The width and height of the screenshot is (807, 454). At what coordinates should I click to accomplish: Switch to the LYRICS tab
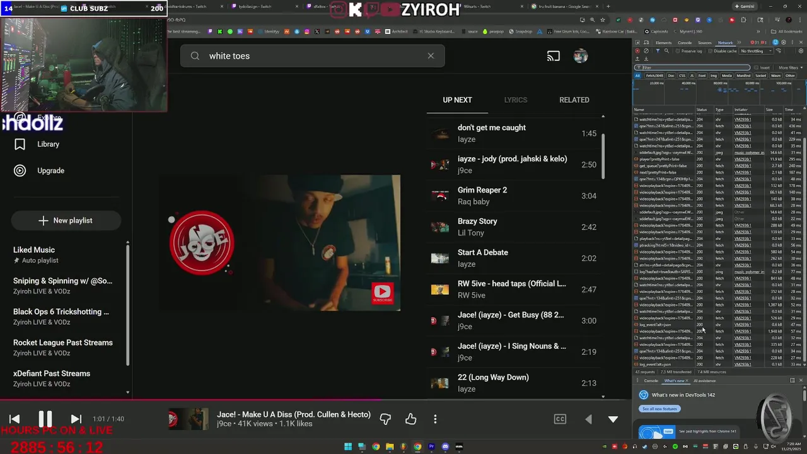pyautogui.click(x=515, y=100)
